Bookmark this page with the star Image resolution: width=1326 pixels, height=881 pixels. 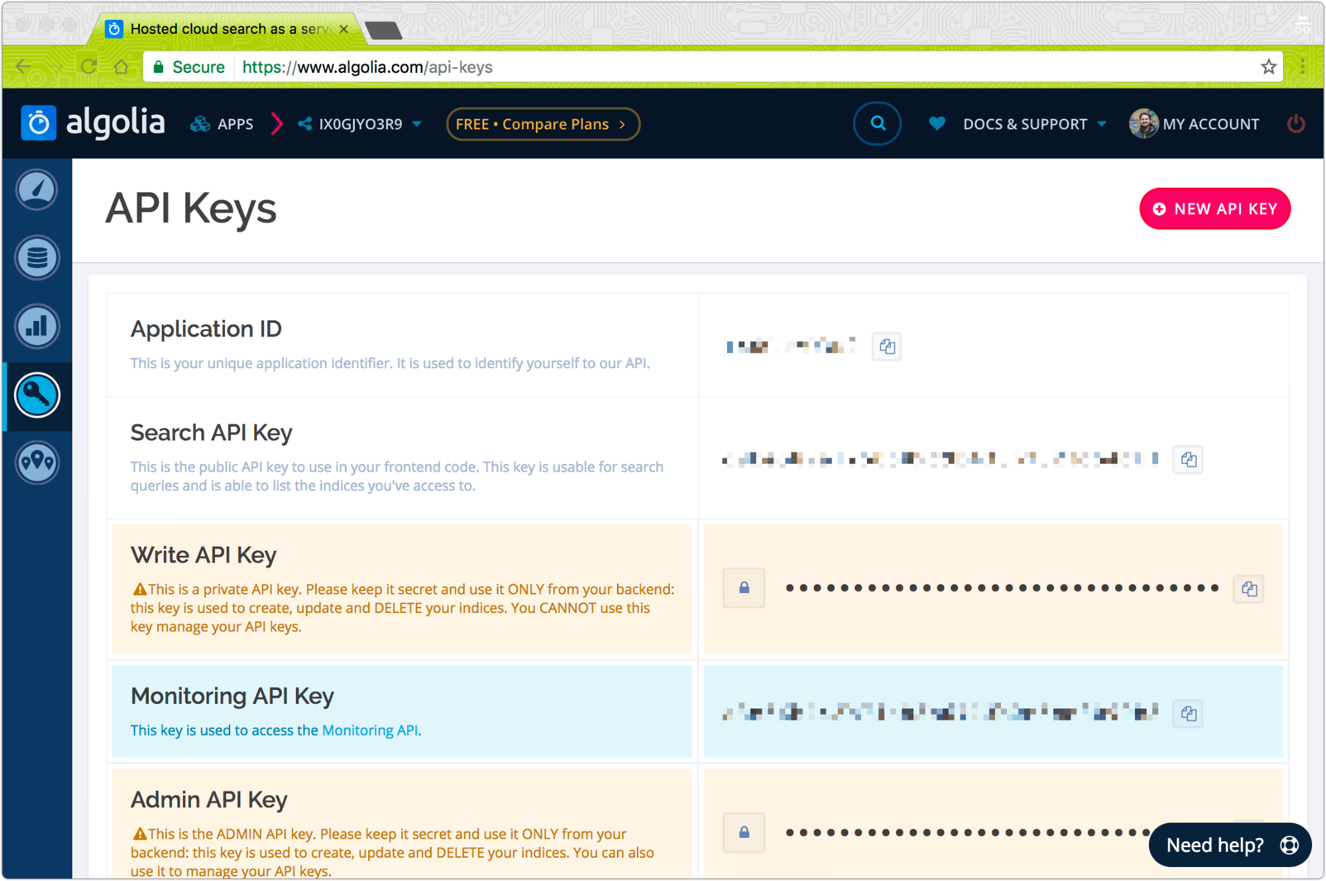[x=1268, y=67]
